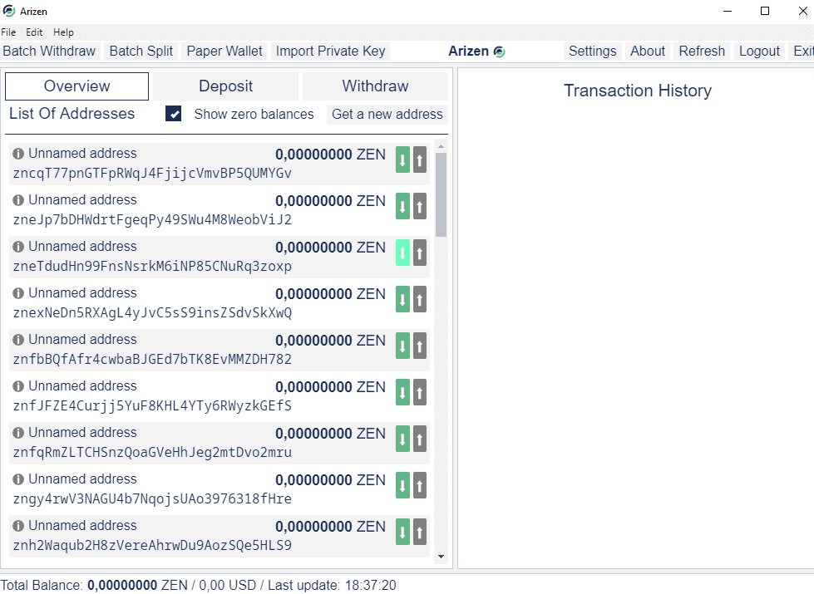The height and width of the screenshot is (594, 814).
Task: Click green deposit arrow for zncqT77pnGTFpRWqJ4FjijcVmvBP5QUMYGv
Action: coord(402,160)
